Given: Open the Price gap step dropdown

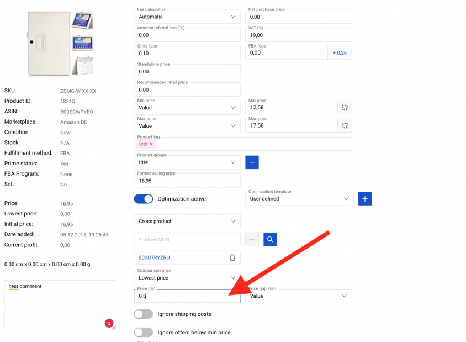Looking at the screenshot, I should click(298, 296).
